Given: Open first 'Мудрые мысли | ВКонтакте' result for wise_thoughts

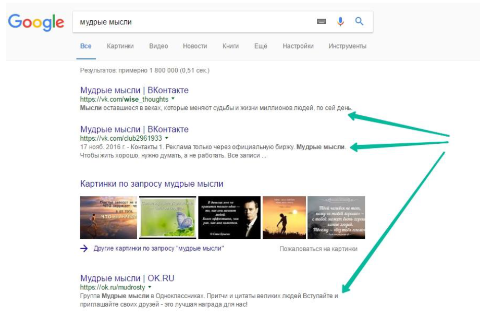Looking at the screenshot, I should pos(134,90).
